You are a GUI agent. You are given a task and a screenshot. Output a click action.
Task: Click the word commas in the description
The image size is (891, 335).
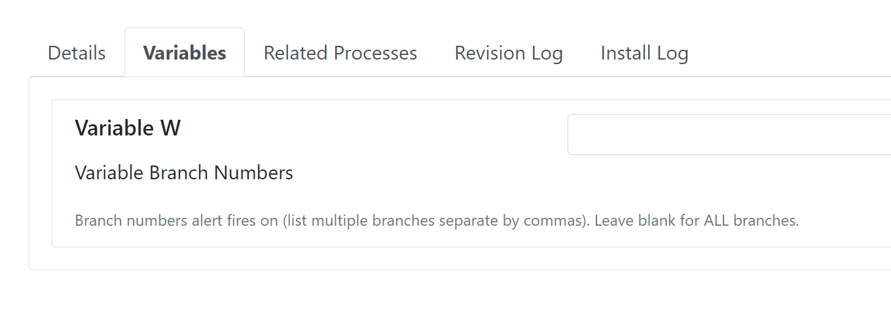tap(553, 220)
